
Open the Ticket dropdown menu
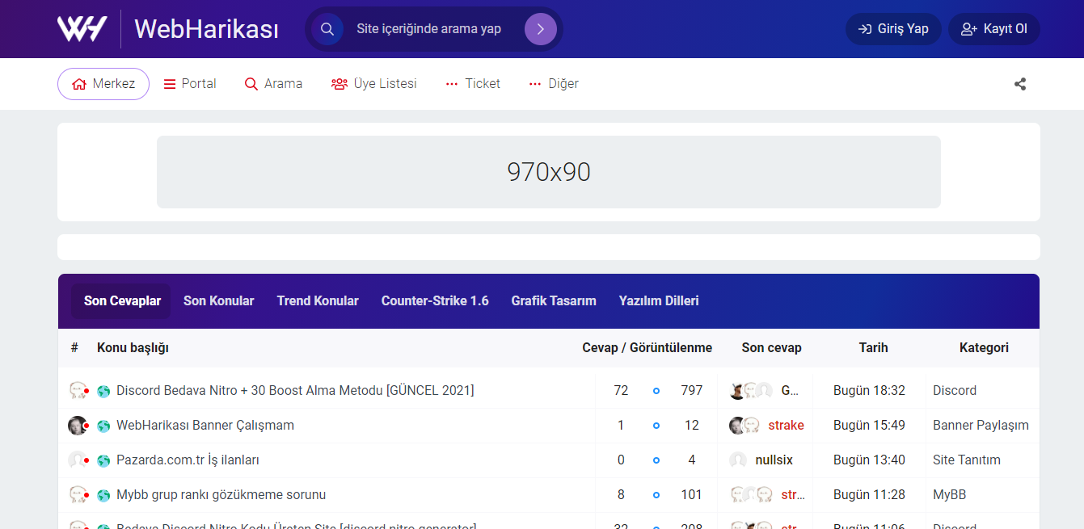(x=473, y=84)
